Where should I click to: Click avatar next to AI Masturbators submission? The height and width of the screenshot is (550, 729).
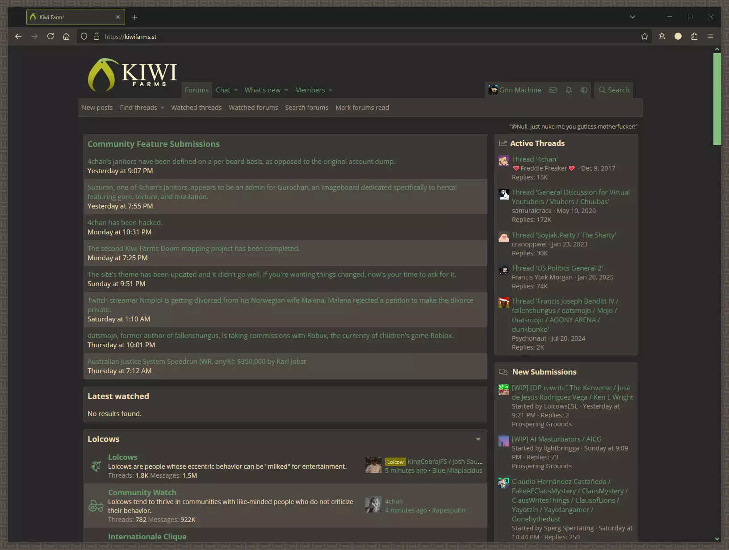coord(504,441)
